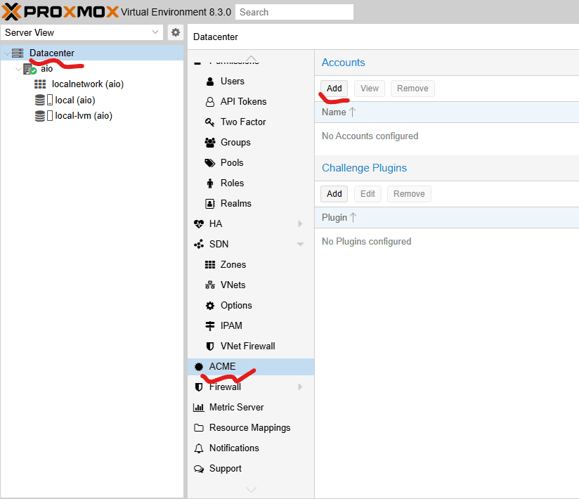Open the SDN menu item
Screen dimensions: 579x499
tap(219, 244)
